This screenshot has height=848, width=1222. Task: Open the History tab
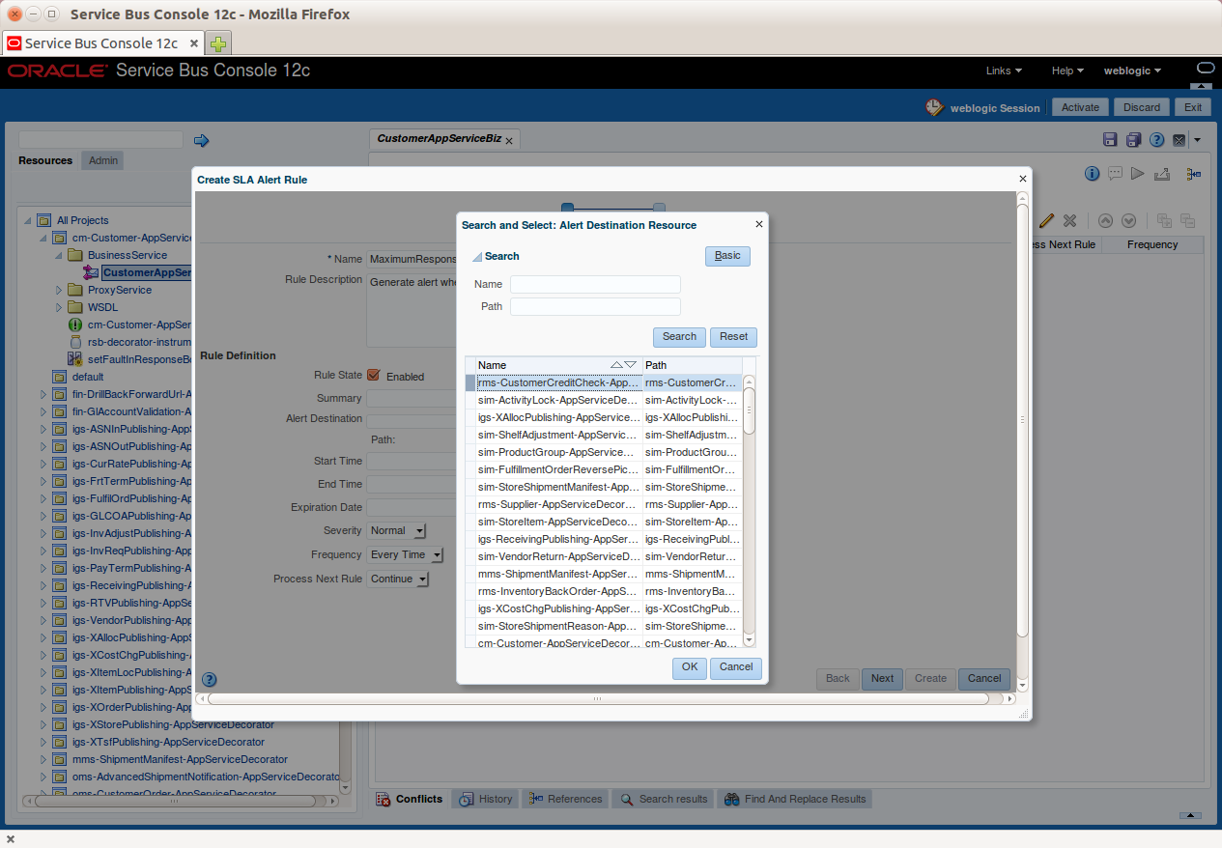tap(485, 799)
